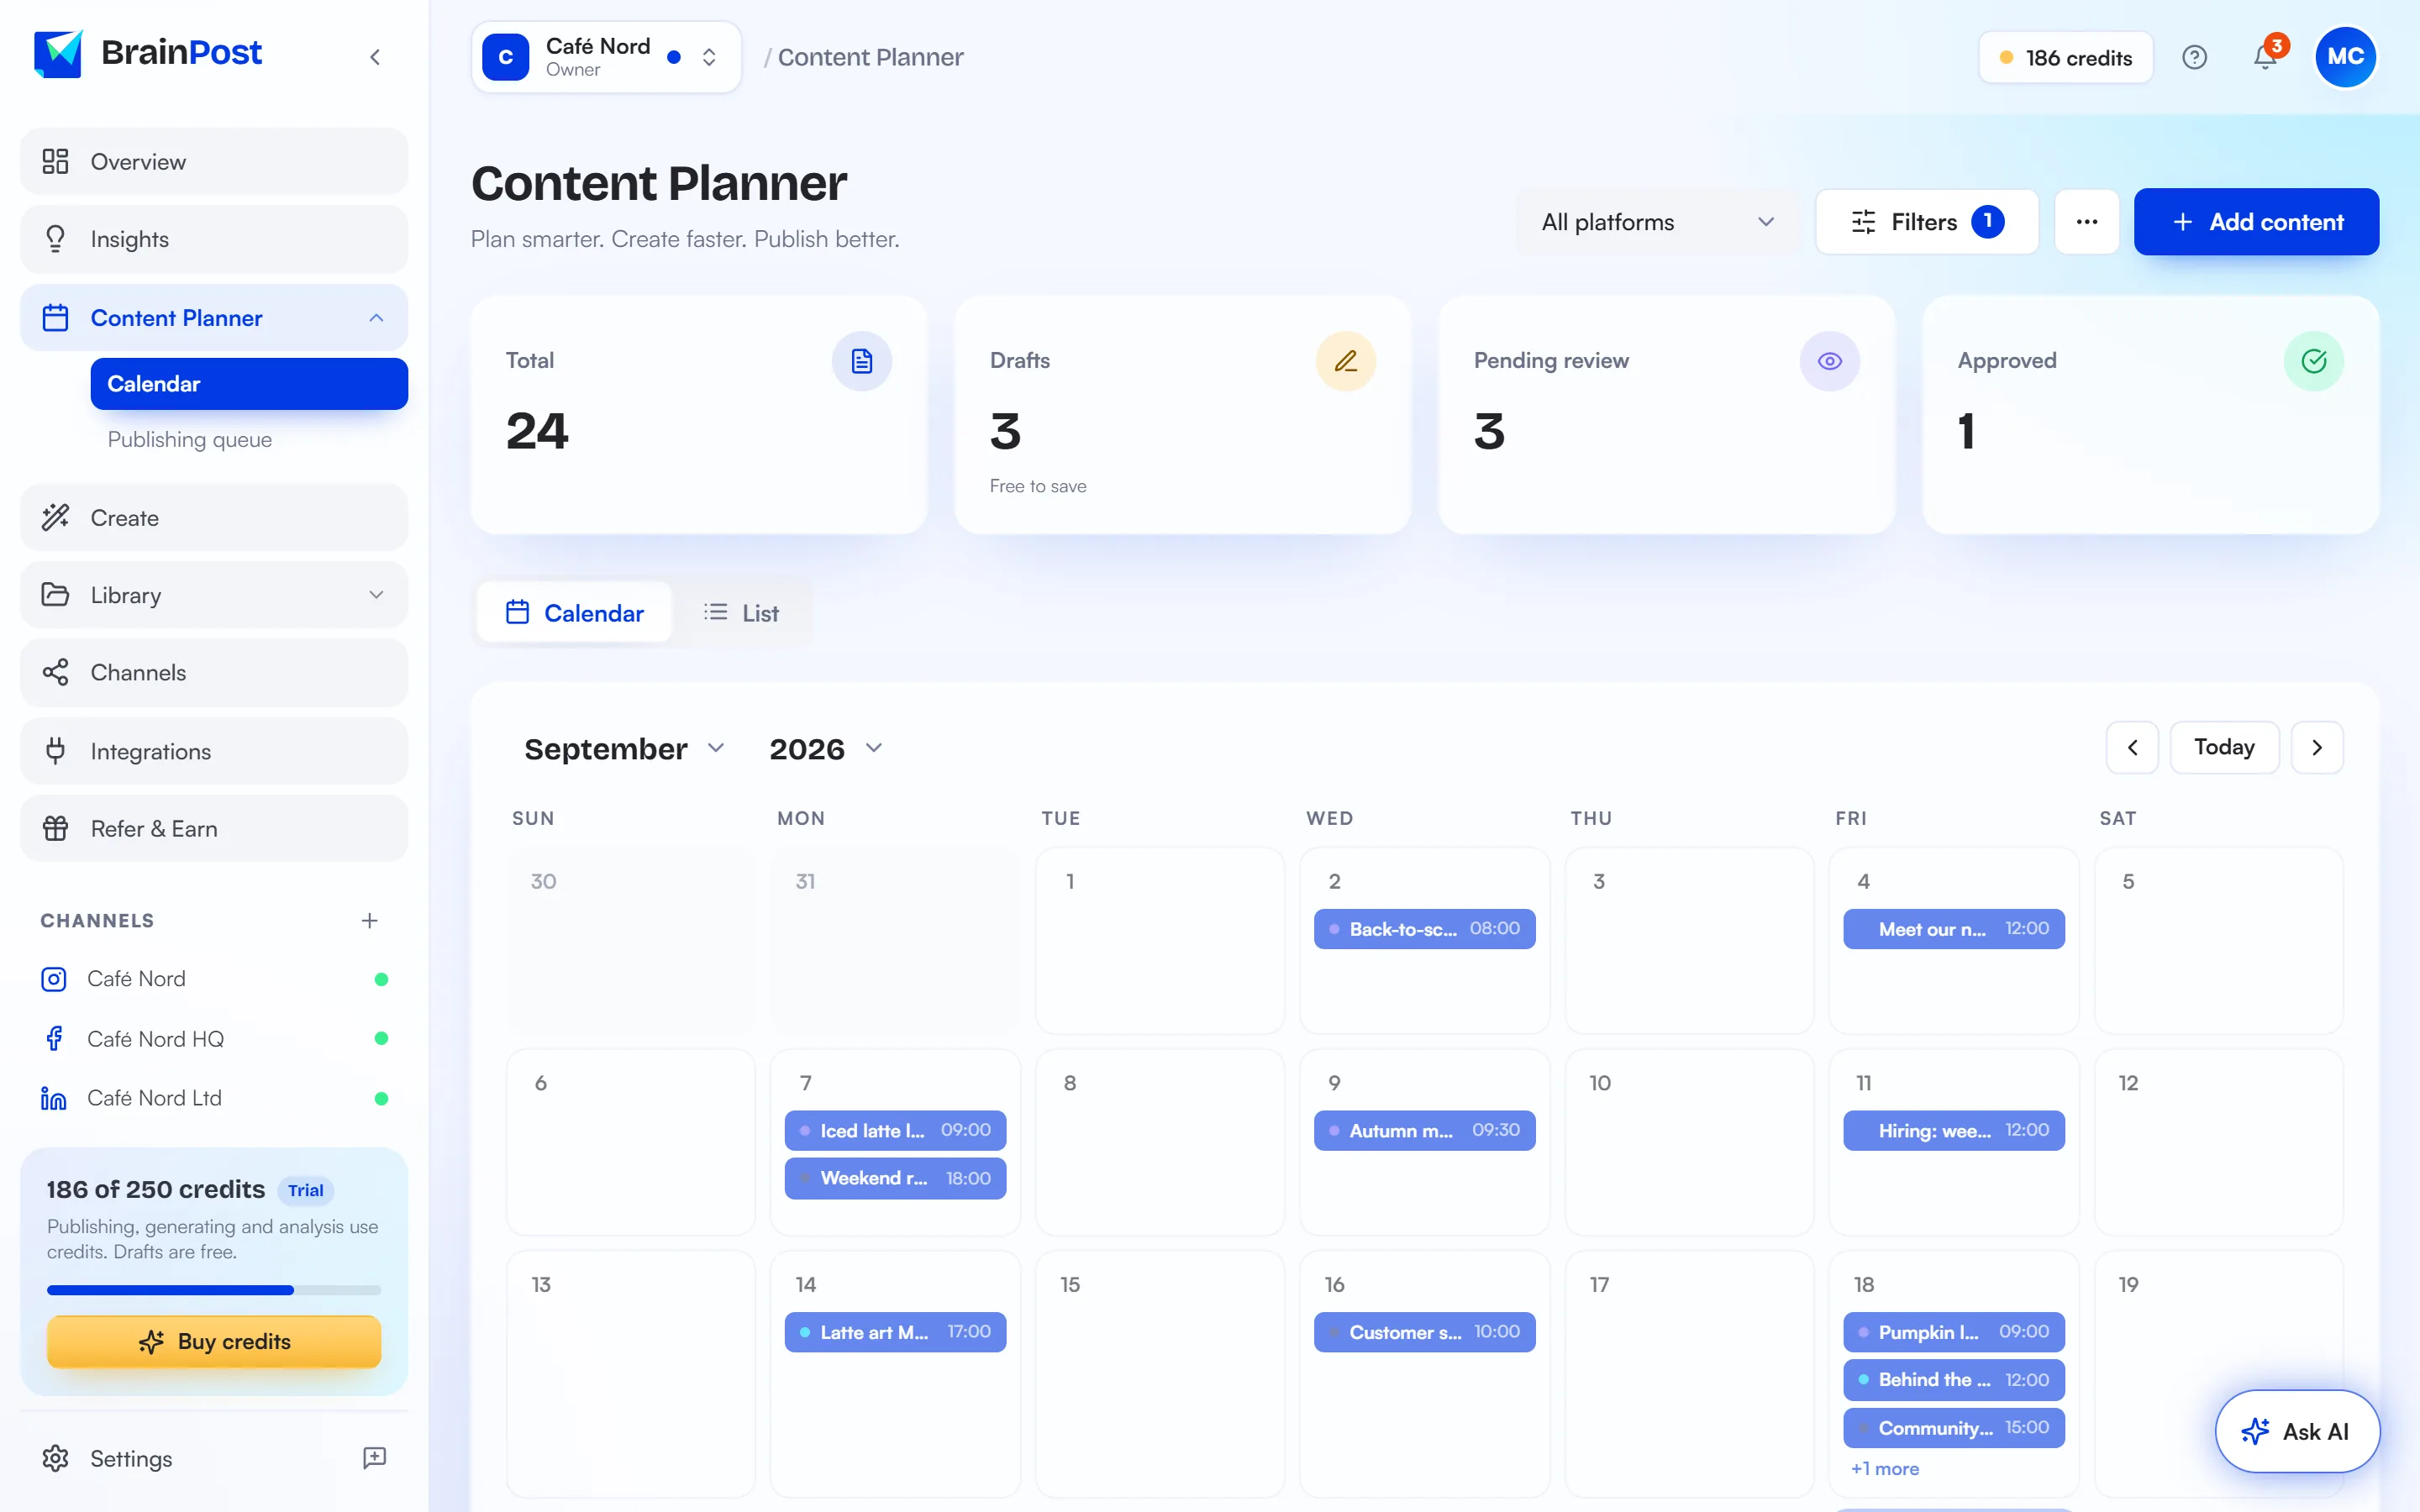Click the Add content button
Viewport: 2420px width, 1512px height.
click(2256, 222)
